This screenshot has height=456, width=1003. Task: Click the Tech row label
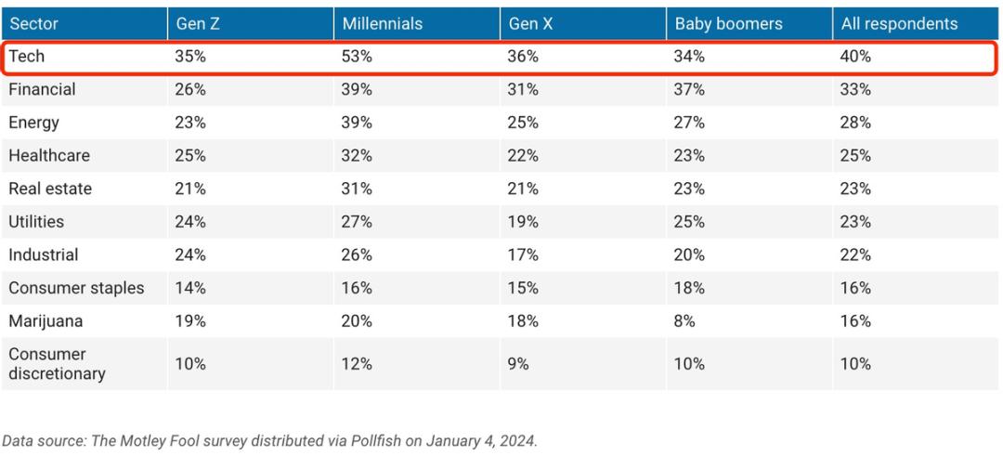27,57
